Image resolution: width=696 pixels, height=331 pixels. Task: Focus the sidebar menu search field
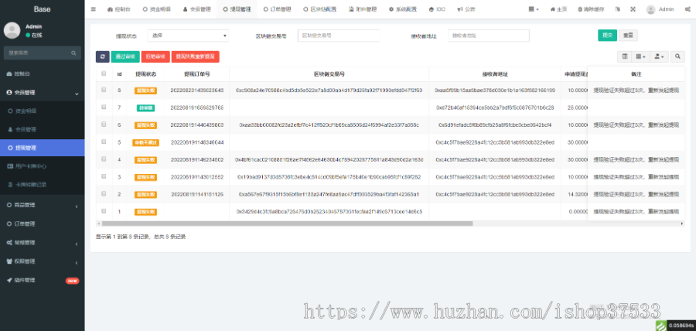[38, 53]
